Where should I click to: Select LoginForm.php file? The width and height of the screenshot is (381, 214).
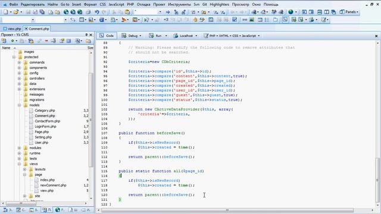point(45,127)
